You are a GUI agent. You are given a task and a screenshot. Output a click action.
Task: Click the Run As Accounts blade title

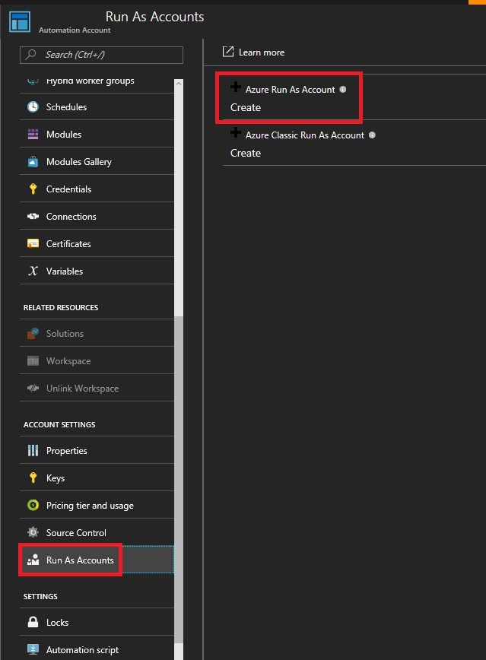point(154,17)
